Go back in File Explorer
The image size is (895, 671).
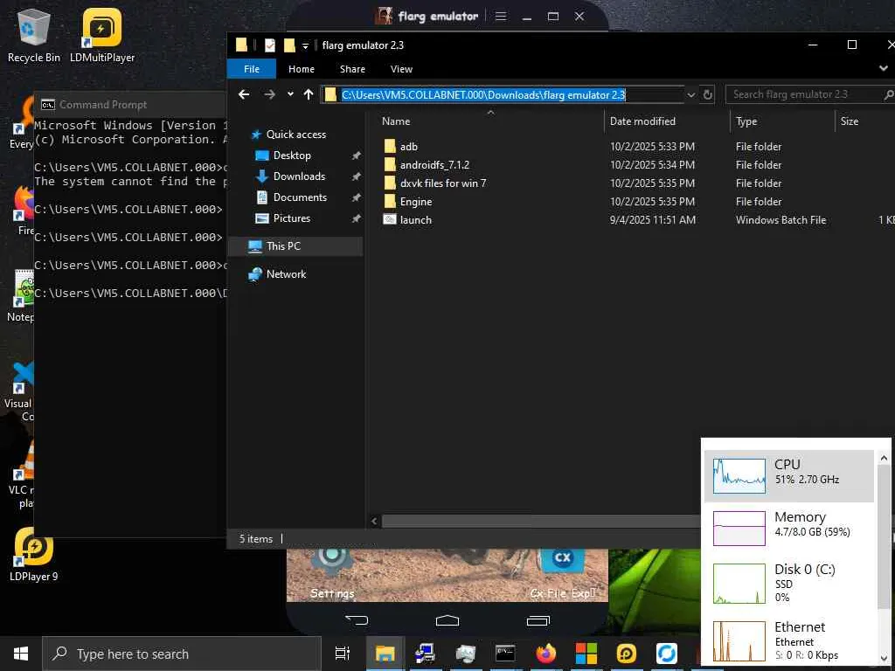click(x=244, y=94)
